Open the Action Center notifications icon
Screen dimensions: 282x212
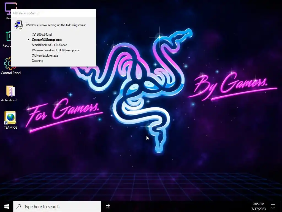(x=273, y=206)
